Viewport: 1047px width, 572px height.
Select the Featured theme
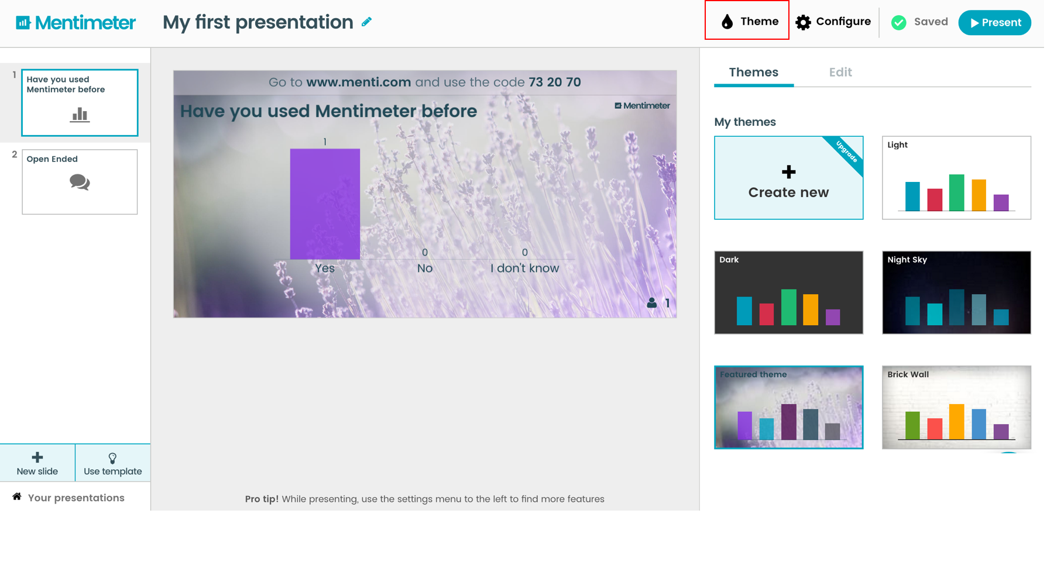click(x=788, y=407)
